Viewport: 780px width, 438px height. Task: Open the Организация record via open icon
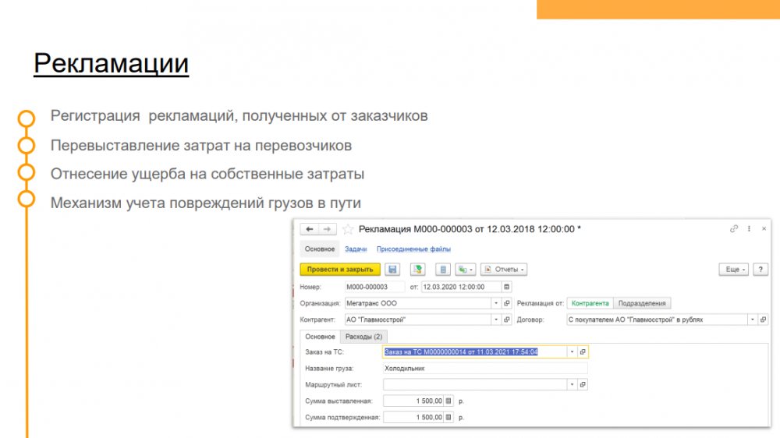point(506,303)
